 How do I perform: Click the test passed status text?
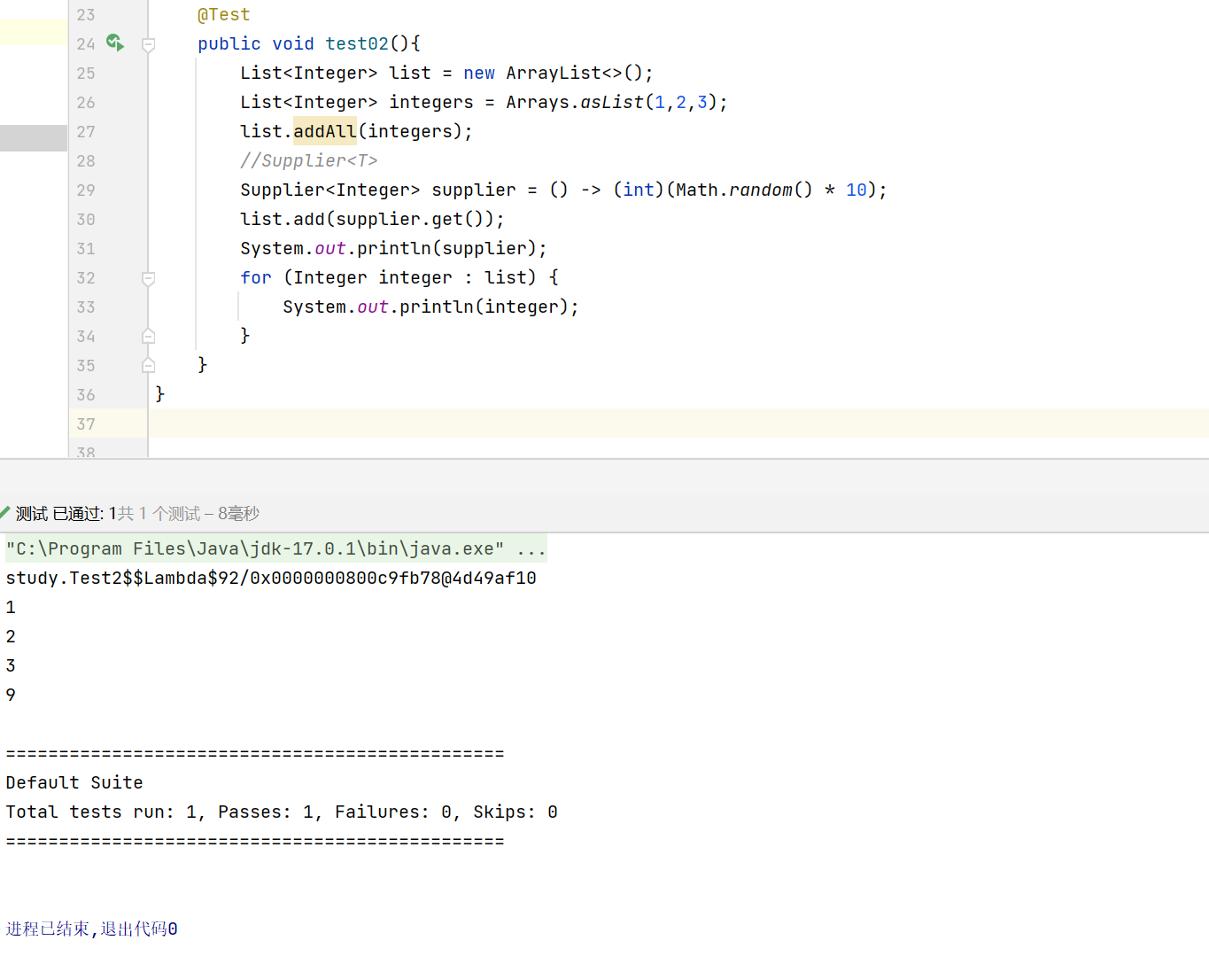pyautogui.click(x=137, y=514)
